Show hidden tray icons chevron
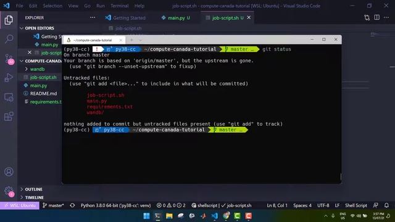The height and width of the screenshot is (222, 395). [x=326, y=216]
